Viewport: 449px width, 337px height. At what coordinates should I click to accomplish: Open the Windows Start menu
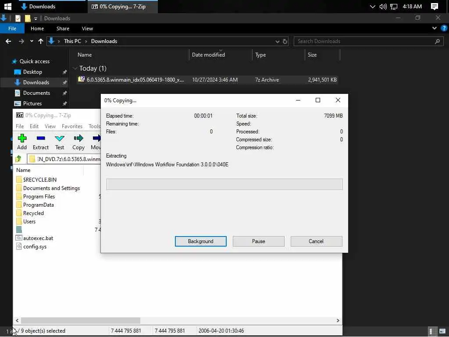(8, 6)
